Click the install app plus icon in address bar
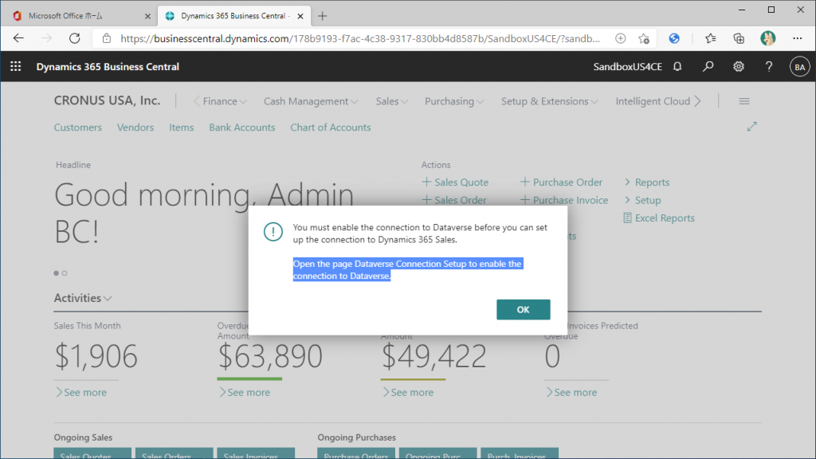 click(x=620, y=38)
